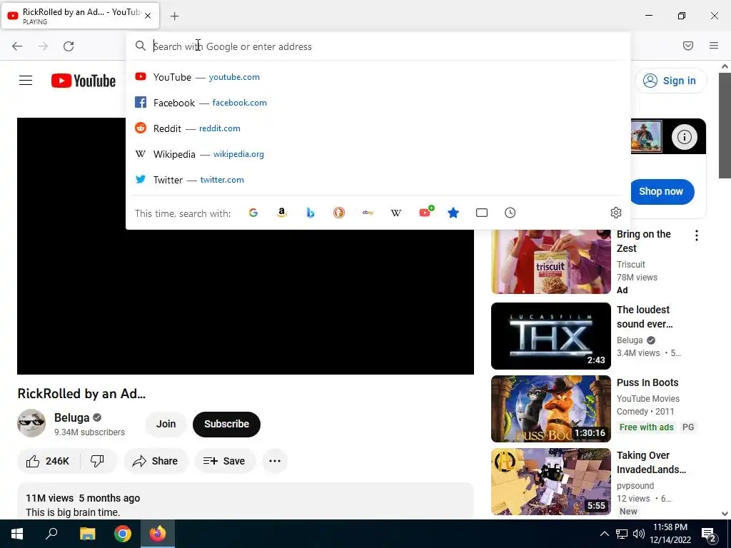Open system volume control
Screen dimensions: 731x548
[x=639, y=534]
